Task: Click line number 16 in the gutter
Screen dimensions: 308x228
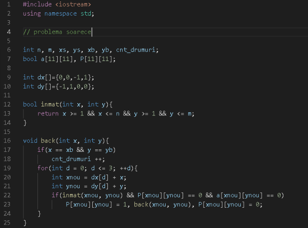Action: click(x=9, y=141)
